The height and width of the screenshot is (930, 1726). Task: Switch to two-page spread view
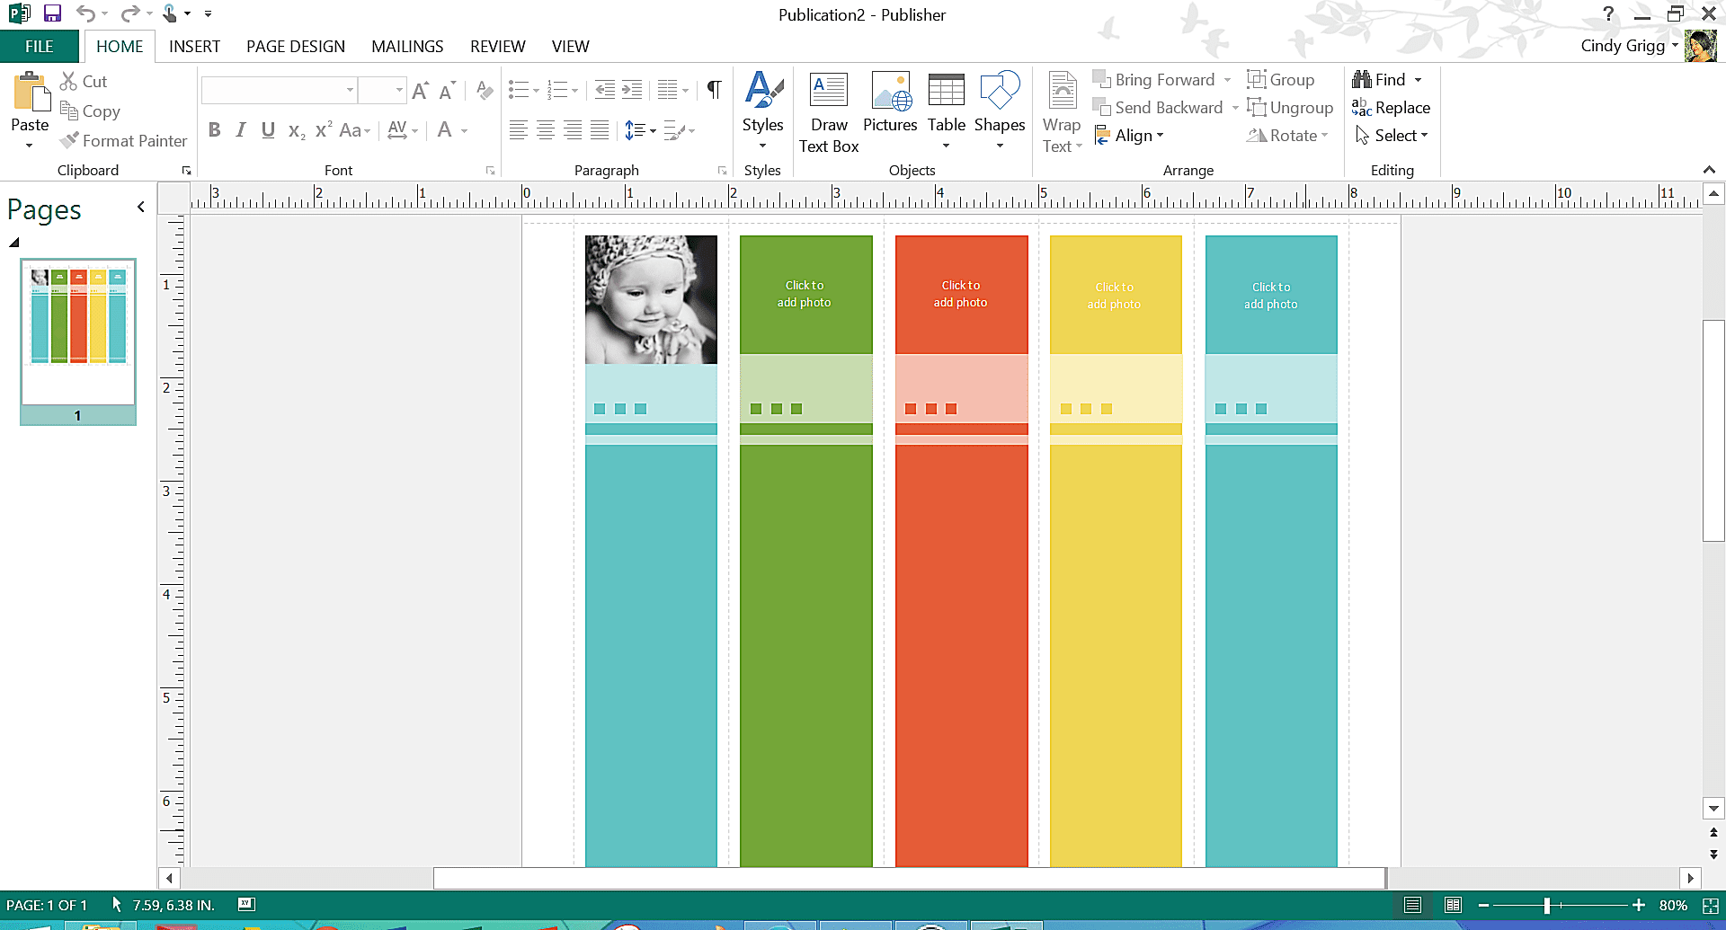pos(1453,905)
